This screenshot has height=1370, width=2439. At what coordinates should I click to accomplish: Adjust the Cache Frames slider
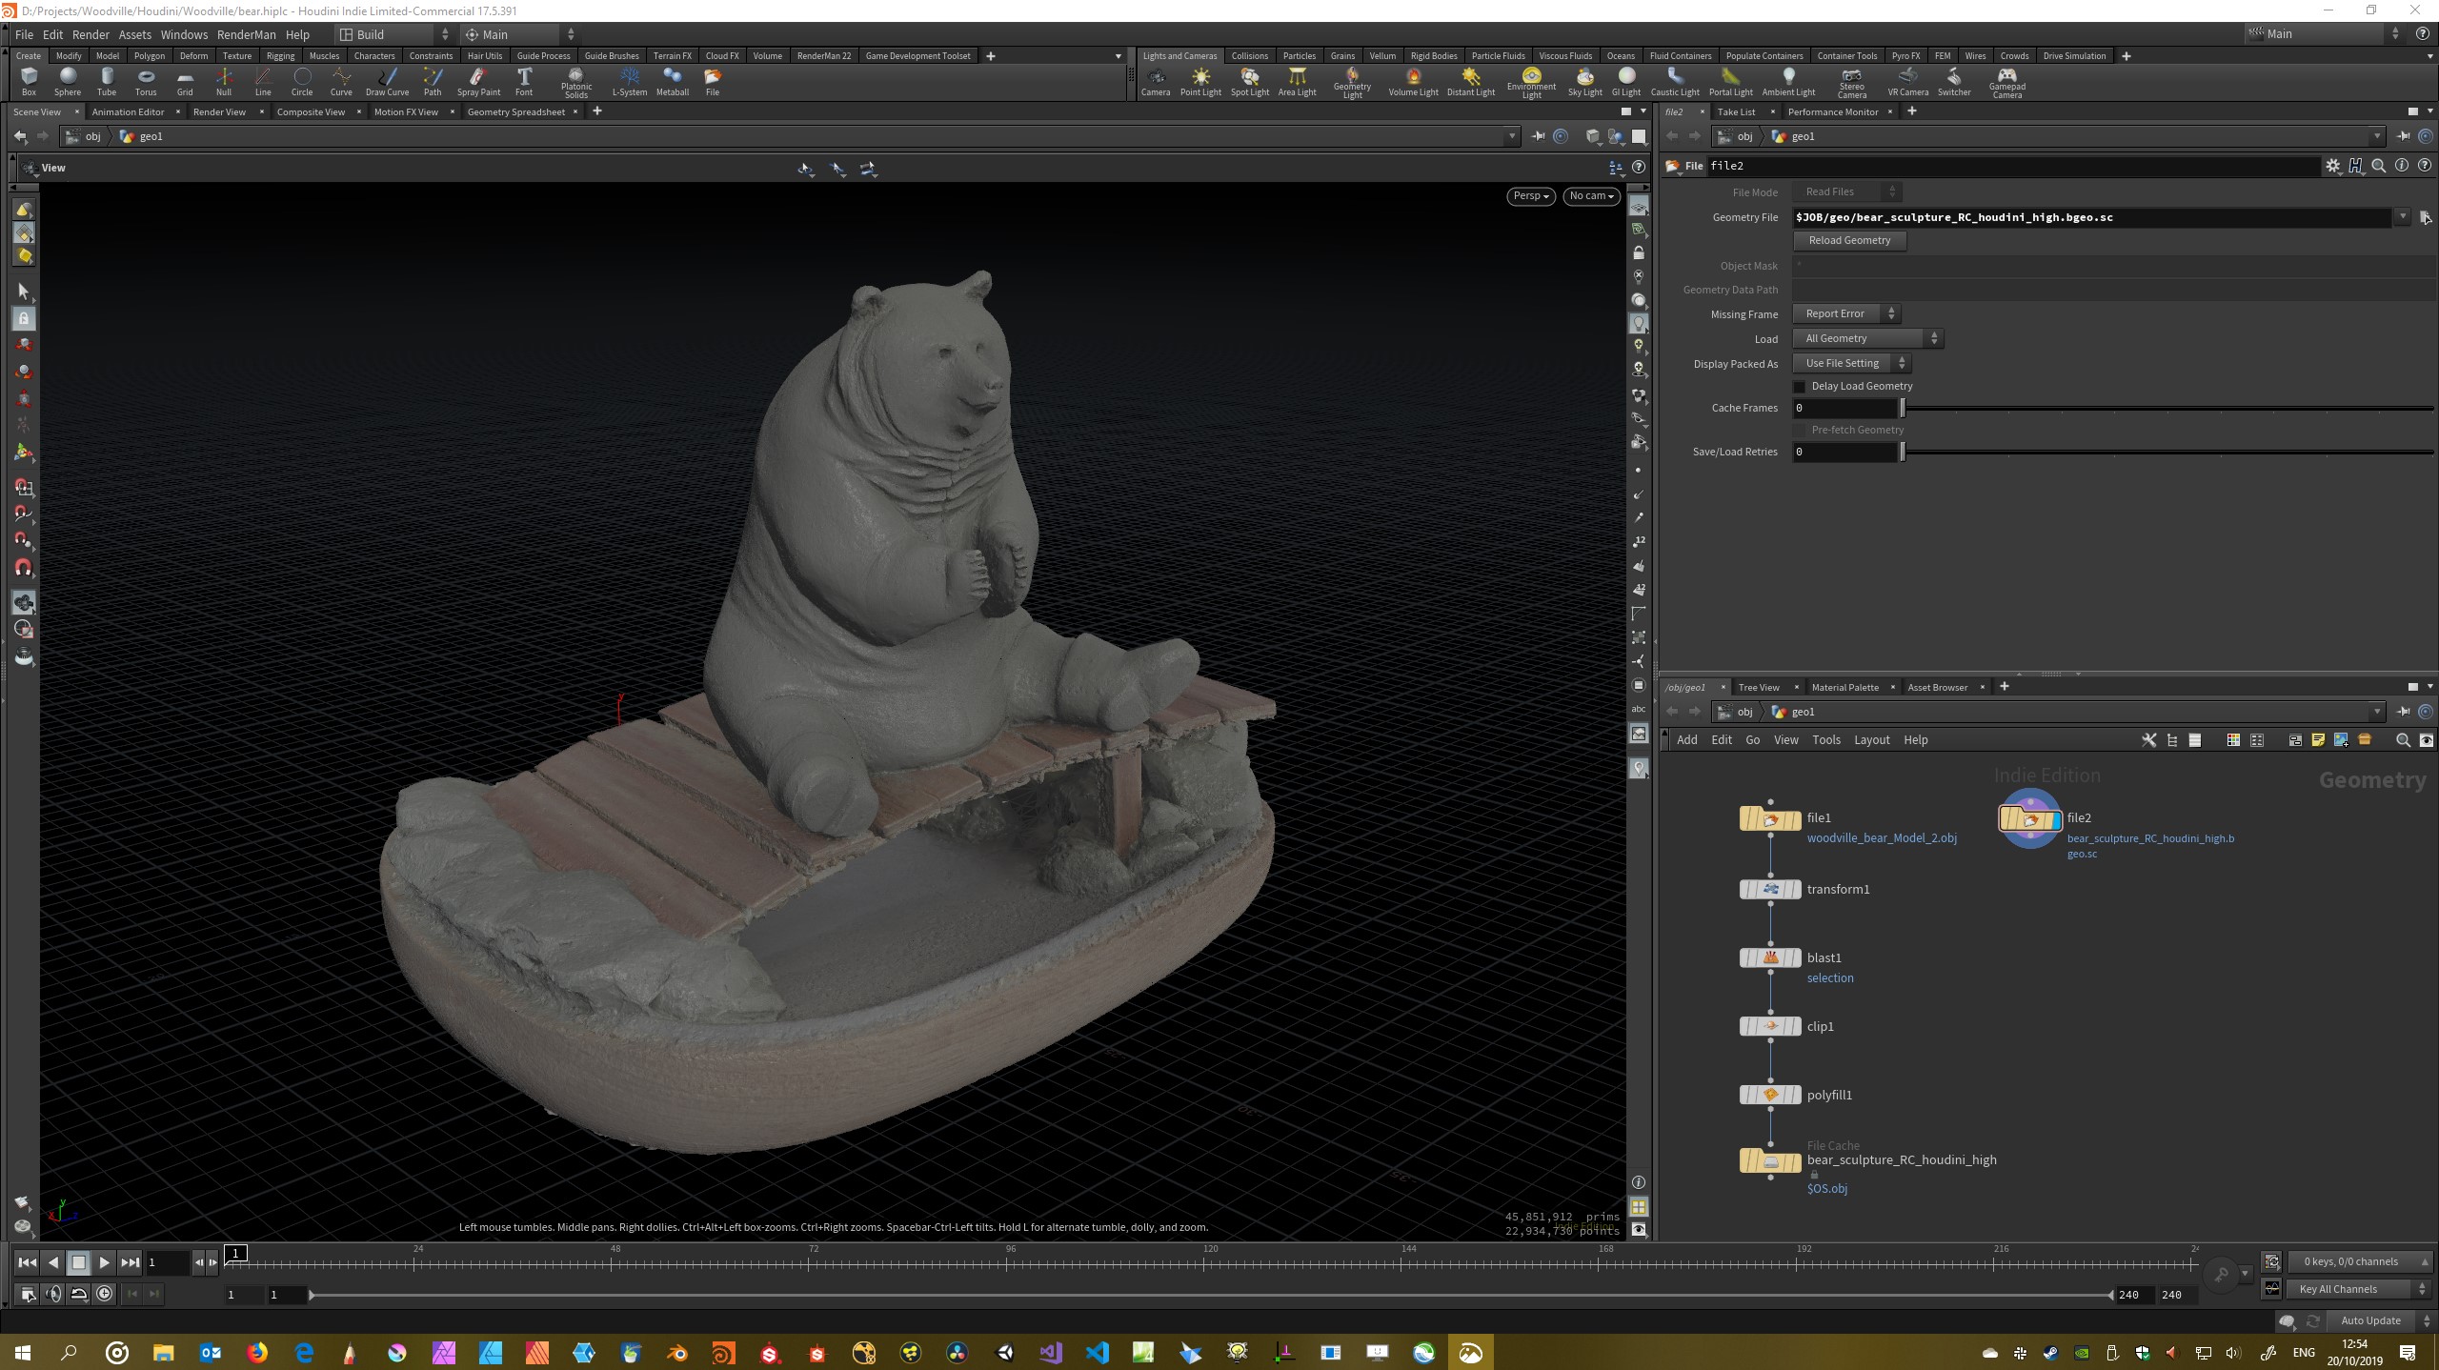click(1903, 408)
